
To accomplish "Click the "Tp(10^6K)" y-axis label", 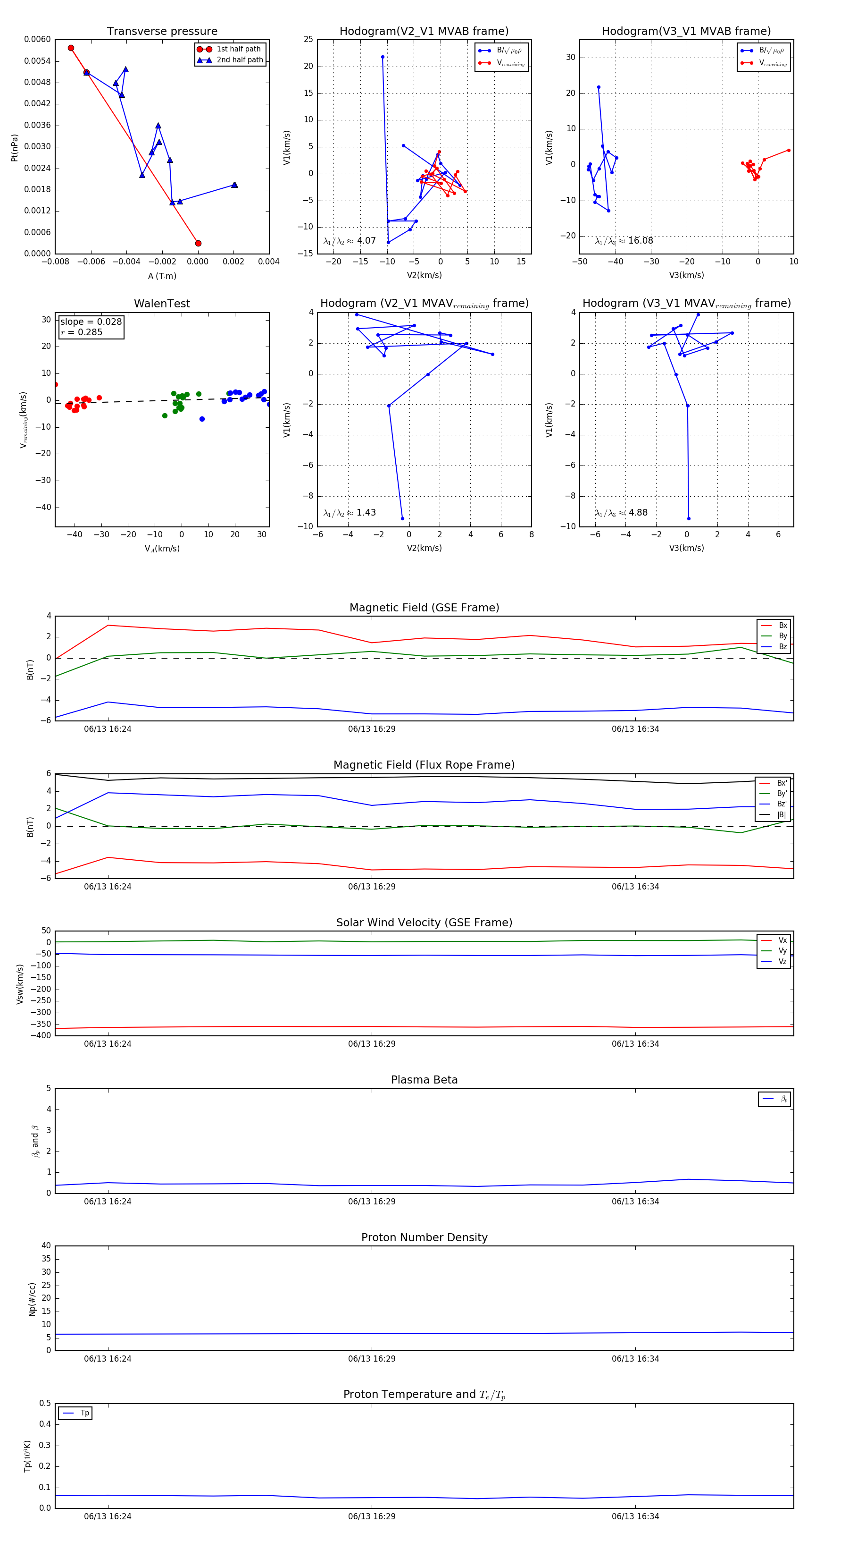I will (27, 1456).
